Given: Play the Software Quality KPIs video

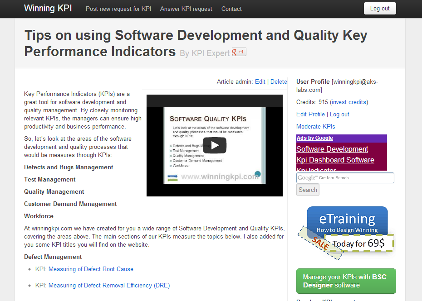Looking at the screenshot, I should pos(215,145).
